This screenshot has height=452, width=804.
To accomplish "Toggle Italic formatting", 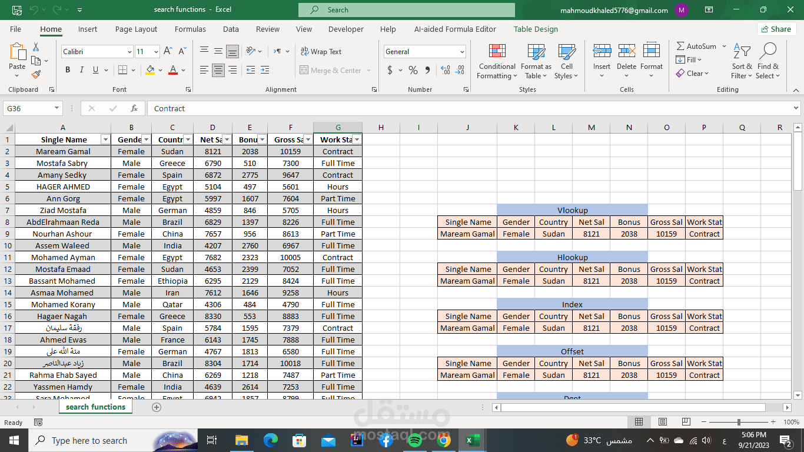I will coord(82,70).
